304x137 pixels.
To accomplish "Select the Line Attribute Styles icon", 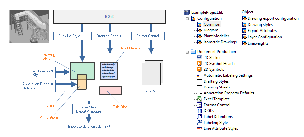I will coord(199,128).
